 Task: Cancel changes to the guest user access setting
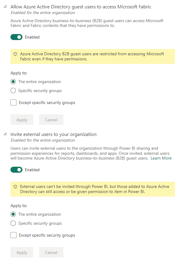[51, 119]
